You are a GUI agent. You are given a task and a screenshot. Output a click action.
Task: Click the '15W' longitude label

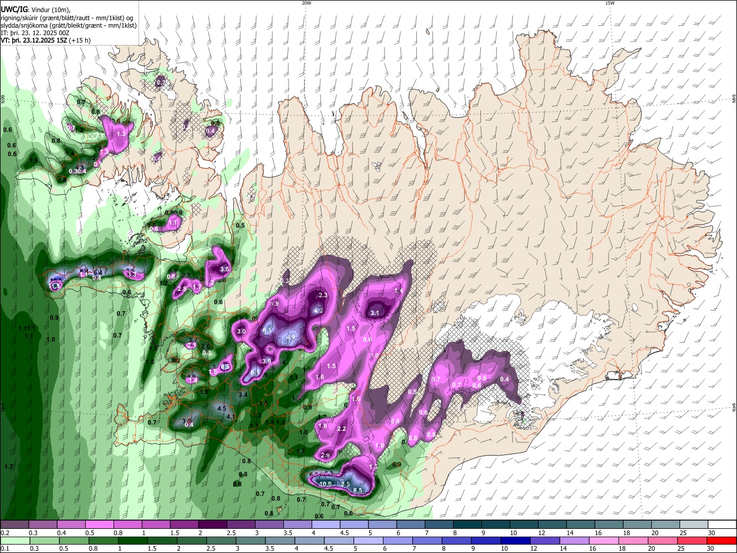coord(610,3)
